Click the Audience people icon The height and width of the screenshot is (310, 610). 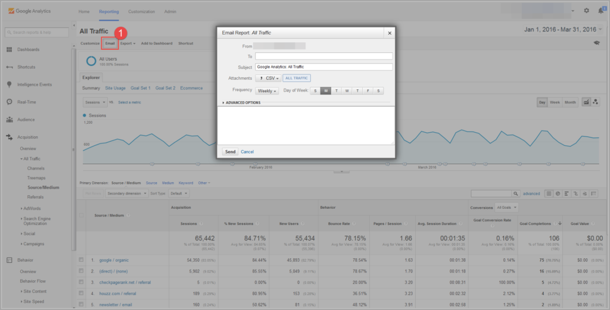pos(10,120)
